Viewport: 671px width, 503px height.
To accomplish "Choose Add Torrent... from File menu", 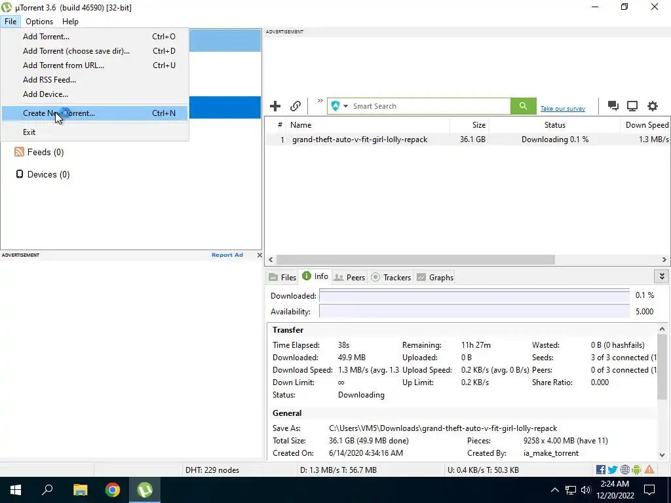I will point(94,37).
